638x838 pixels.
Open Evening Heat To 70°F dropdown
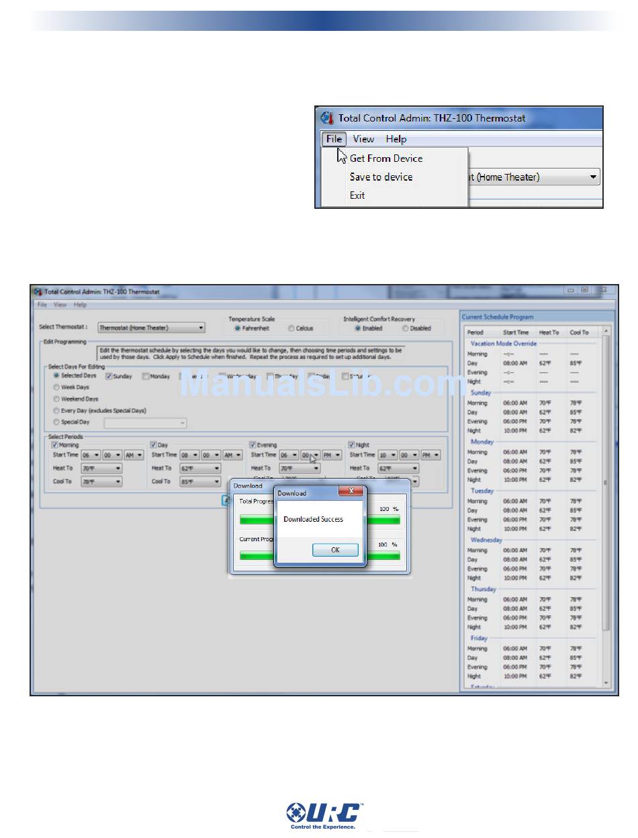300,469
